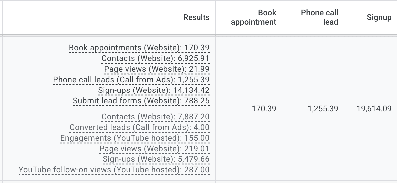
Task: Sort by the Book appointment column header
Action: tap(253, 17)
